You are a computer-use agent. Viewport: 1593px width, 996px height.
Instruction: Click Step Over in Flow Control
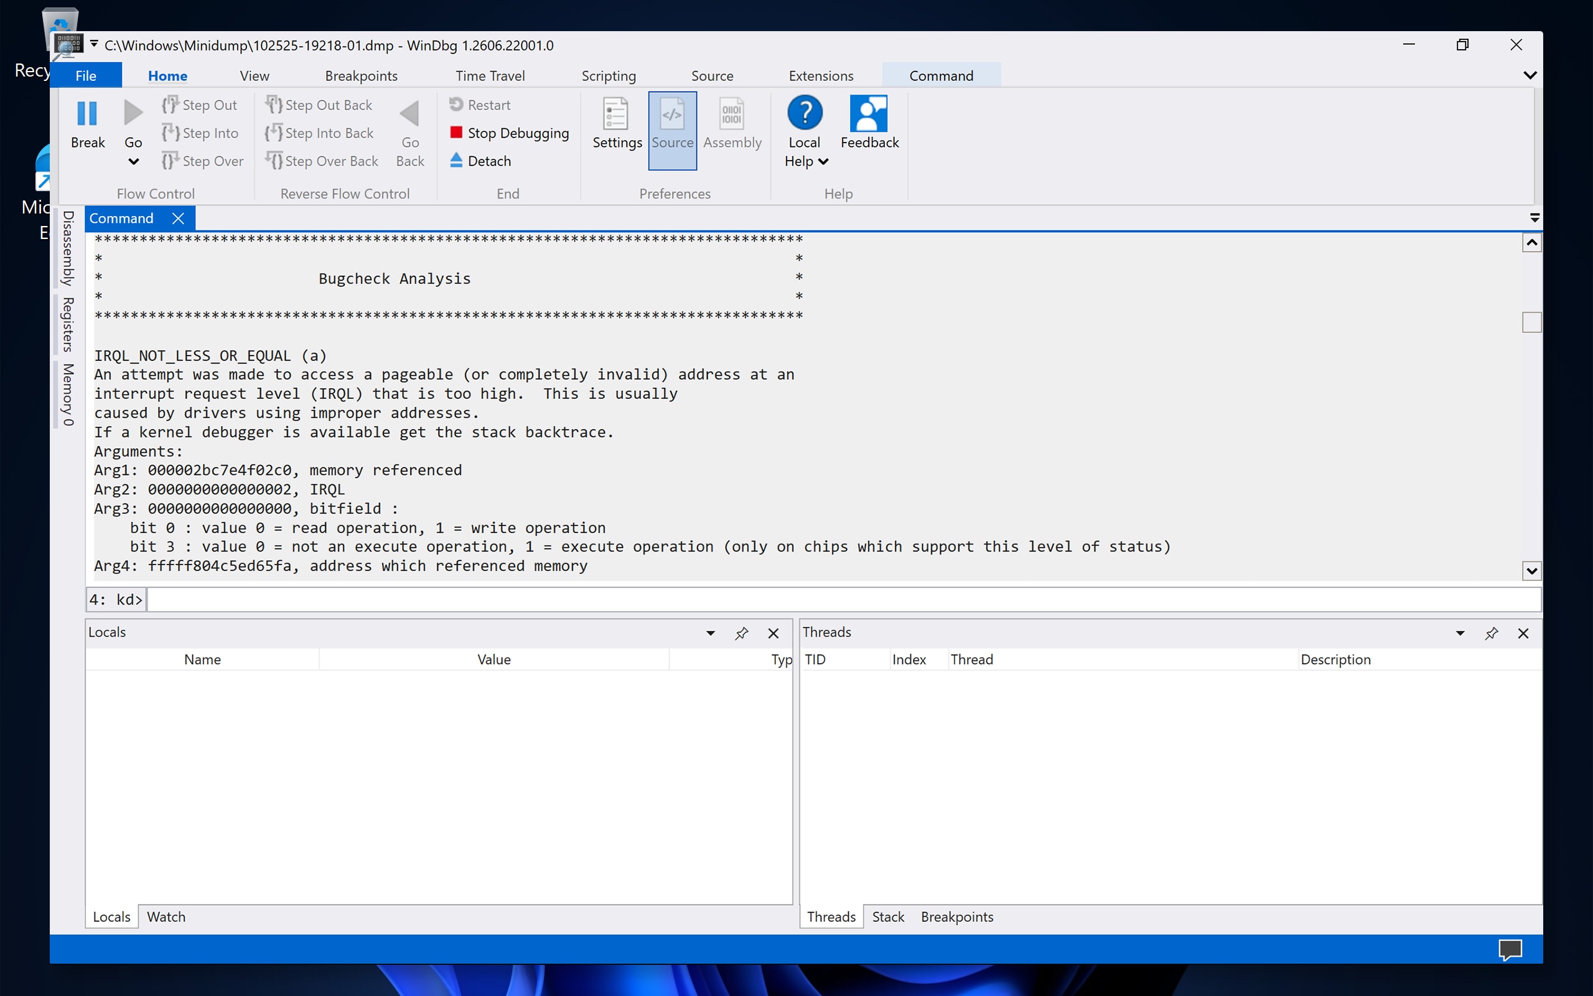203,161
